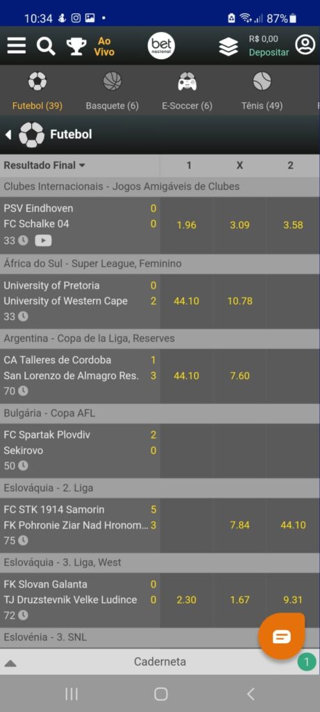
Task: Play live stream for PSV Eindhoven match
Action: coord(43,240)
